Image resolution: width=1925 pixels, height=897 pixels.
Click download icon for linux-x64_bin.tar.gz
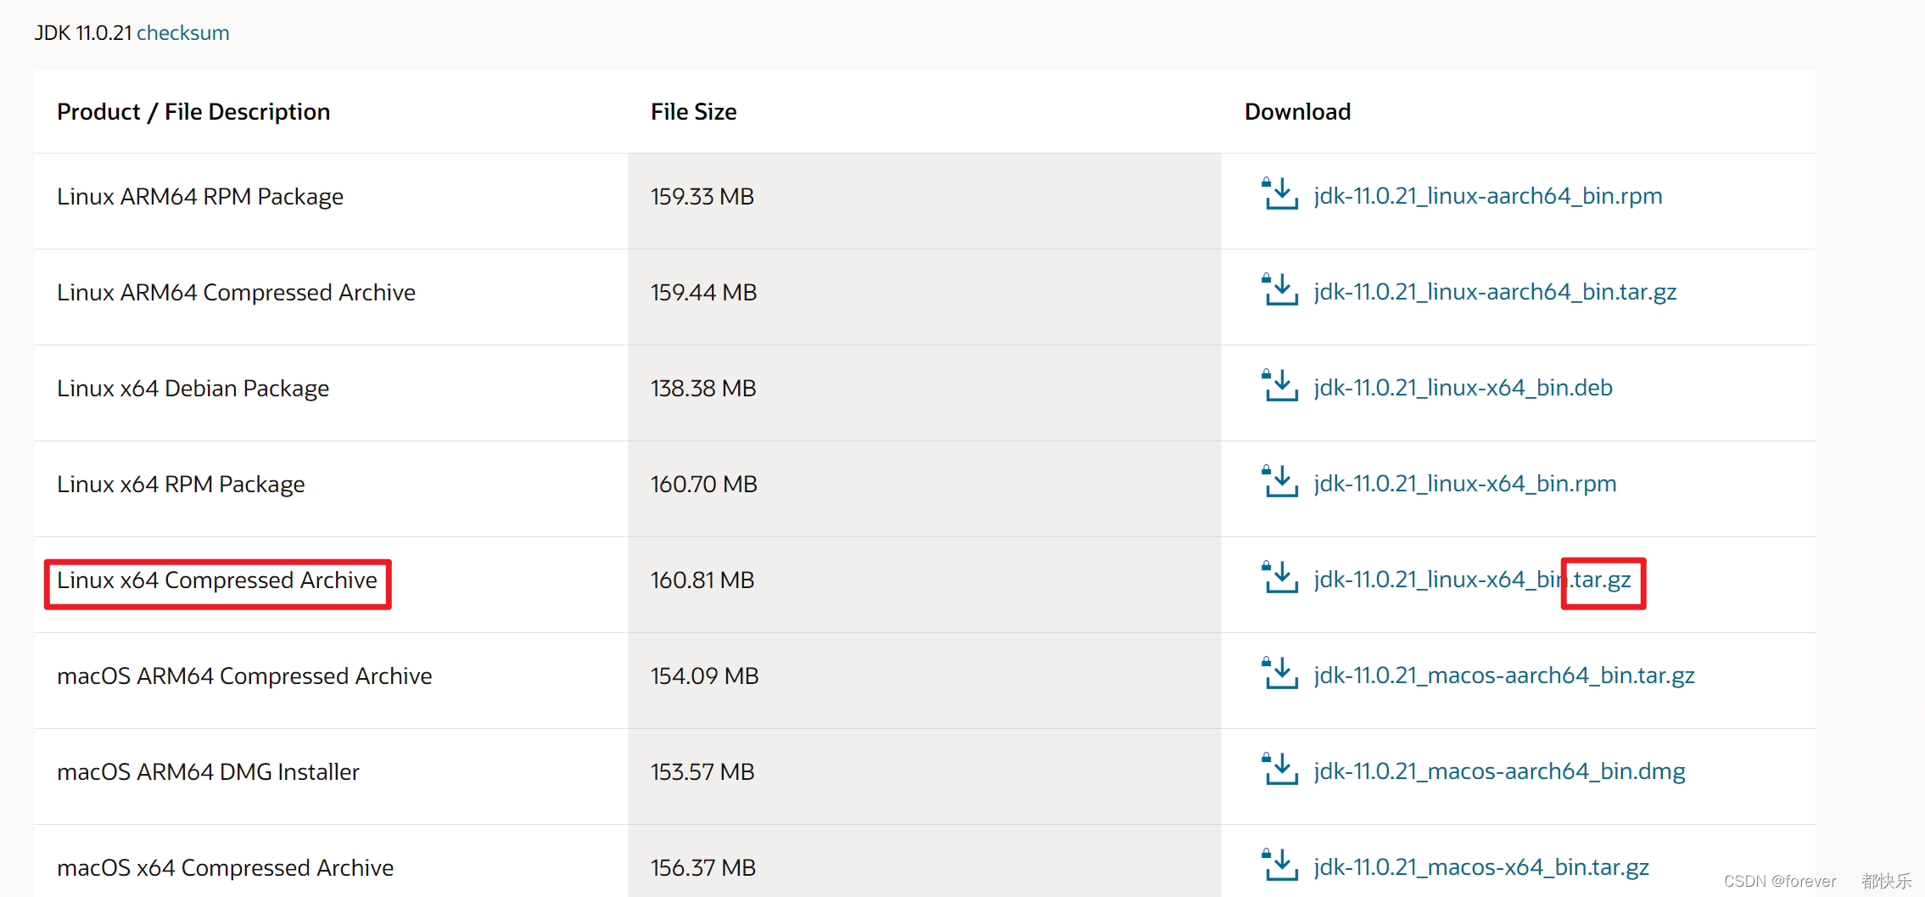[1279, 577]
